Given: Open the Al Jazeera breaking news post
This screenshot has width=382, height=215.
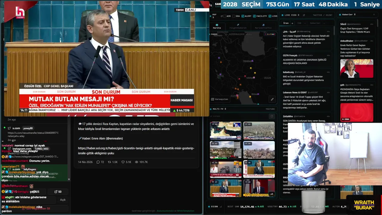Looking at the screenshot, I should click(x=306, y=39).
